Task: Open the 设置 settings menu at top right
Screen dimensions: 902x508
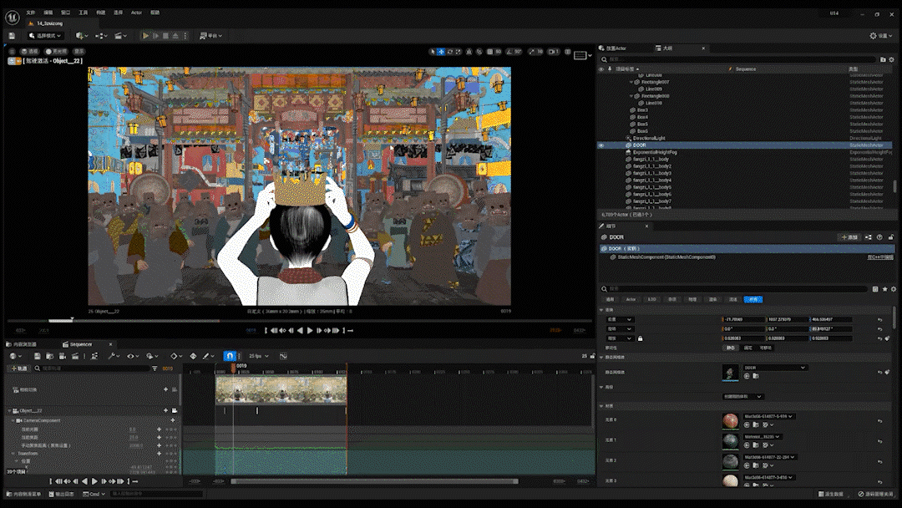Action: click(881, 36)
